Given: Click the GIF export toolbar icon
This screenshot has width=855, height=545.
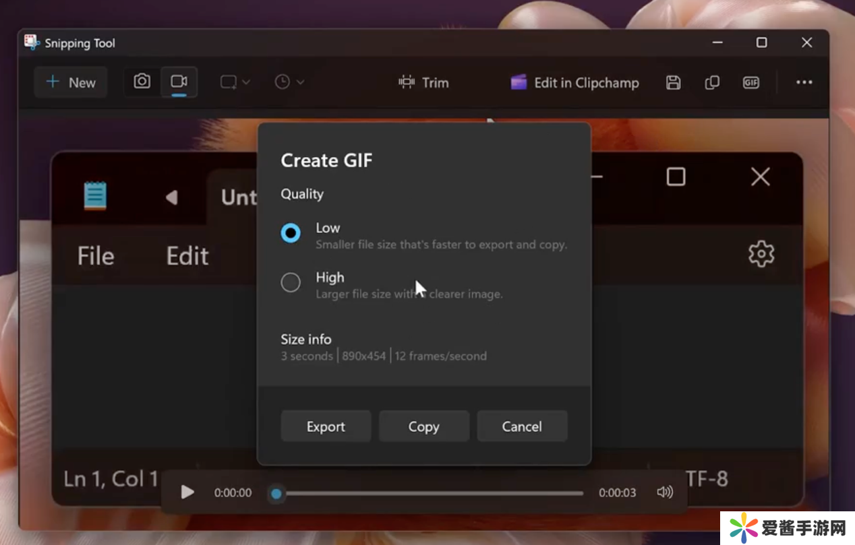Looking at the screenshot, I should point(750,83).
